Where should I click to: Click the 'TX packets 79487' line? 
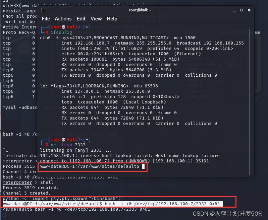116,70
